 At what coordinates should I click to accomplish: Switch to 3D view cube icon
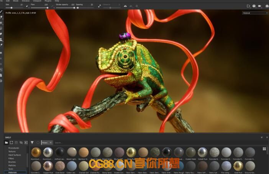tap(254, 6)
